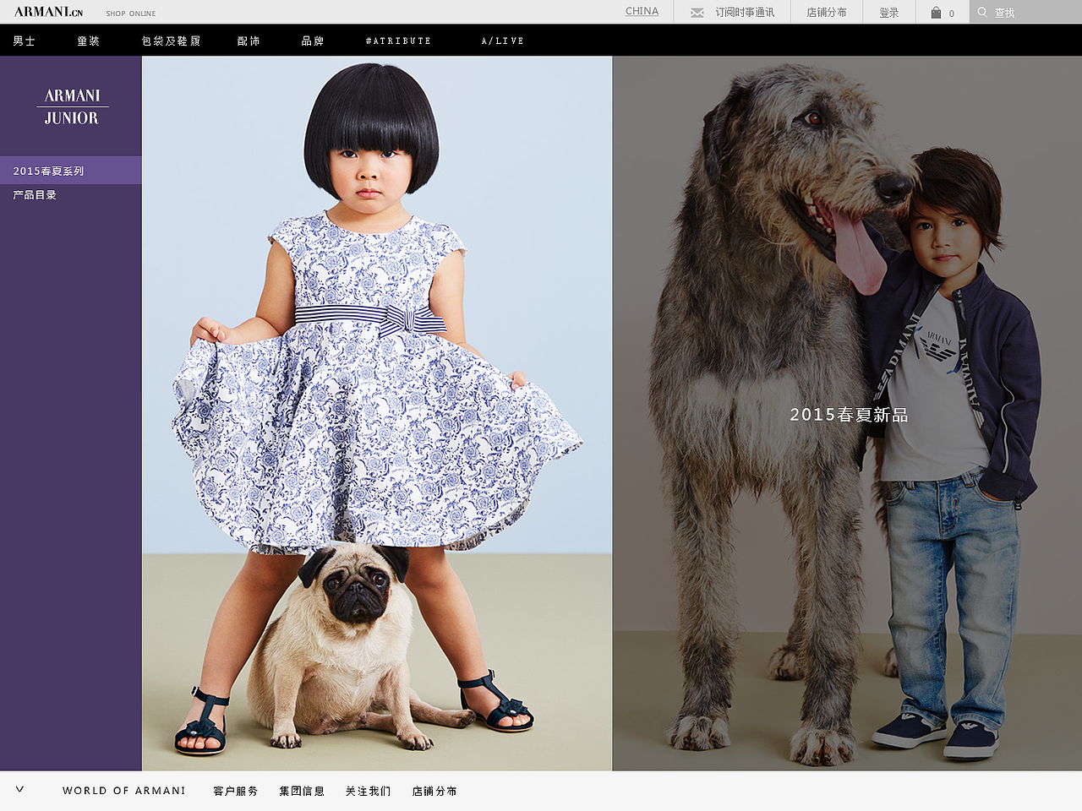Screen dimensions: 1082x811
Task: Open 集团信息 footer link
Action: click(x=302, y=791)
